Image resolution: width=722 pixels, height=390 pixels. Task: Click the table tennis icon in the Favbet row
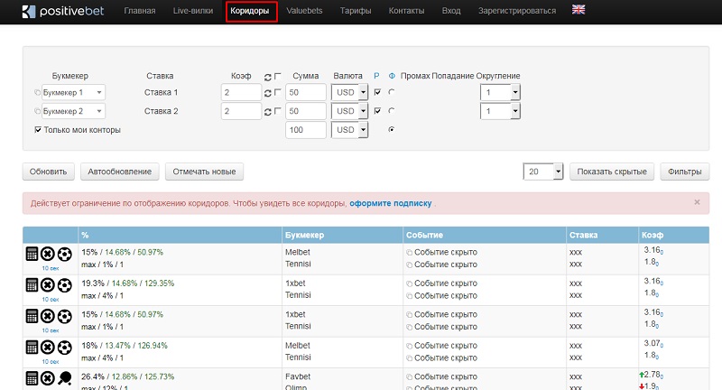point(64,377)
